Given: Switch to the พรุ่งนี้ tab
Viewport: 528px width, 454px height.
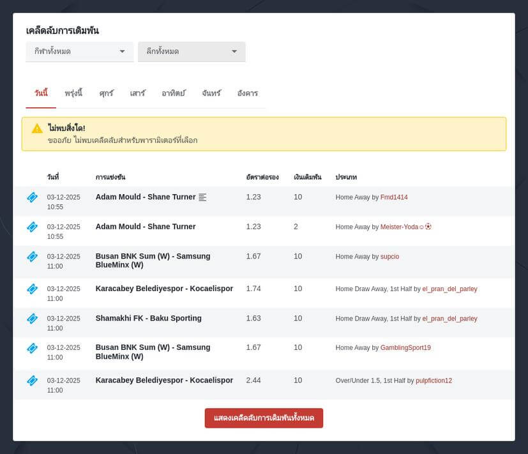Looking at the screenshot, I should 73,93.
